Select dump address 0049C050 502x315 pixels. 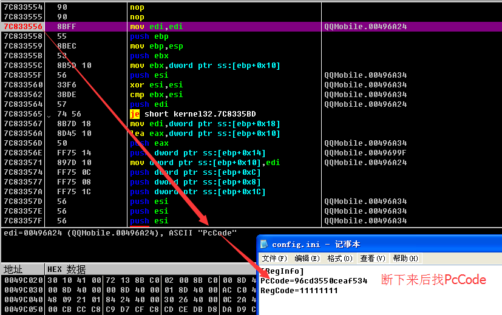(x=24, y=310)
